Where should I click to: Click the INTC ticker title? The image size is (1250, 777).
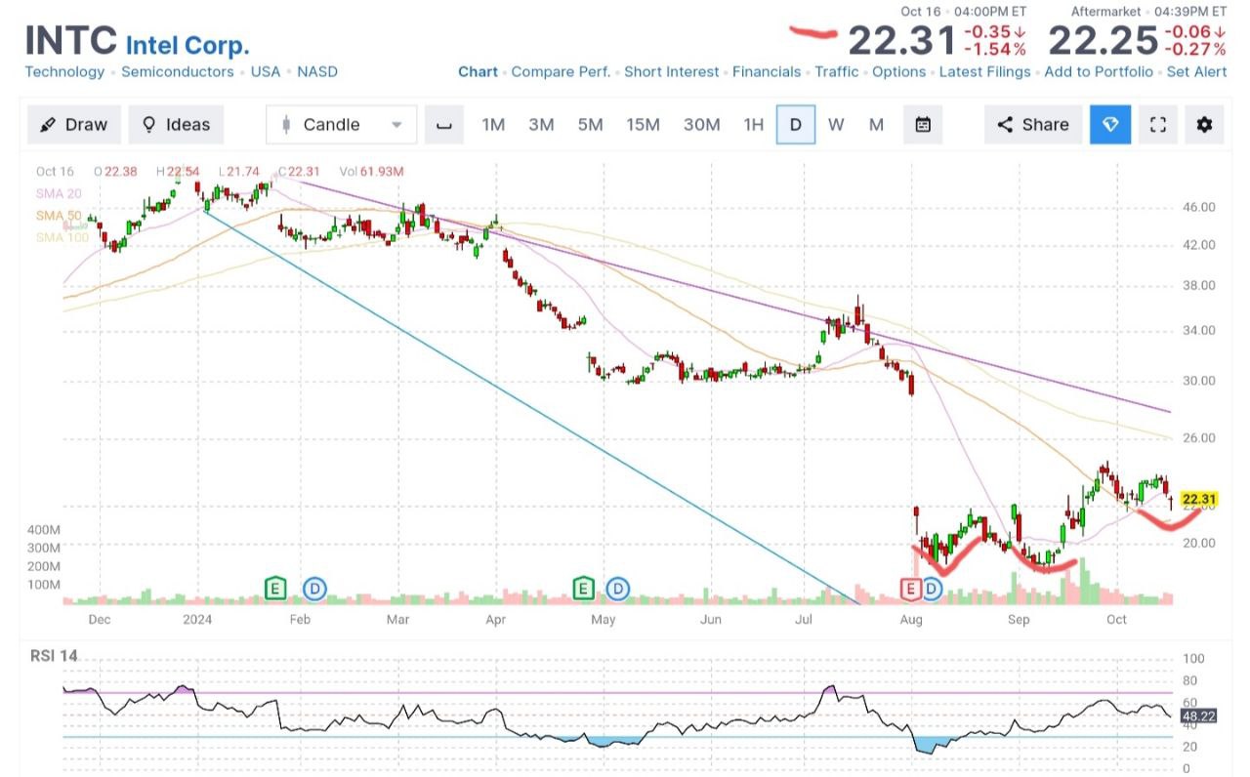[71, 41]
